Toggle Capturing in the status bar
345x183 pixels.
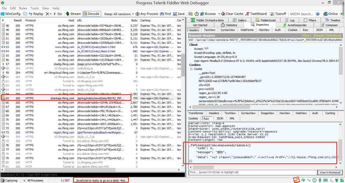[x=9, y=180]
